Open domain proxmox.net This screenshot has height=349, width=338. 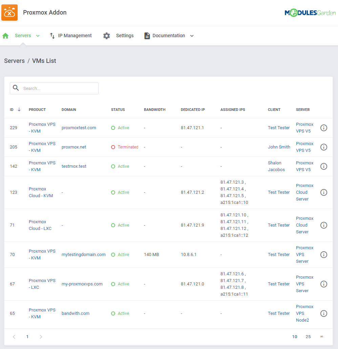click(x=74, y=147)
